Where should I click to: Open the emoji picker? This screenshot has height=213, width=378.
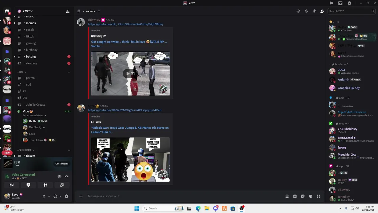(x=311, y=196)
